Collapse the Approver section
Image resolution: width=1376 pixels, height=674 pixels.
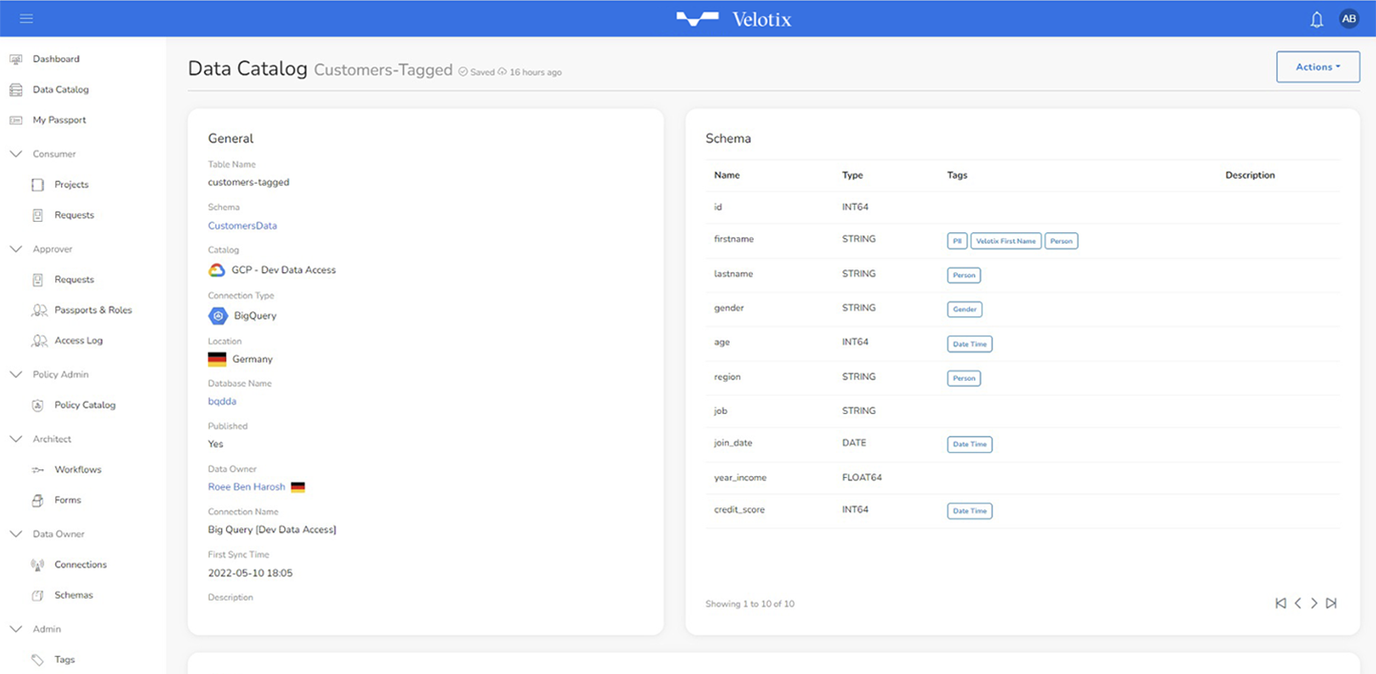15,249
